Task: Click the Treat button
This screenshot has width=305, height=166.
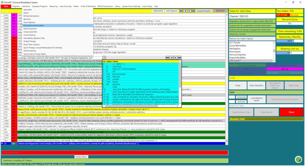Action: [238, 86]
